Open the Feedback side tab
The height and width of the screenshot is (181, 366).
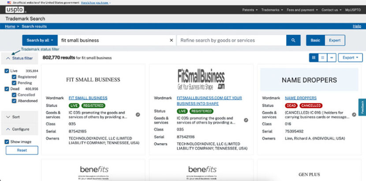coord(362,107)
